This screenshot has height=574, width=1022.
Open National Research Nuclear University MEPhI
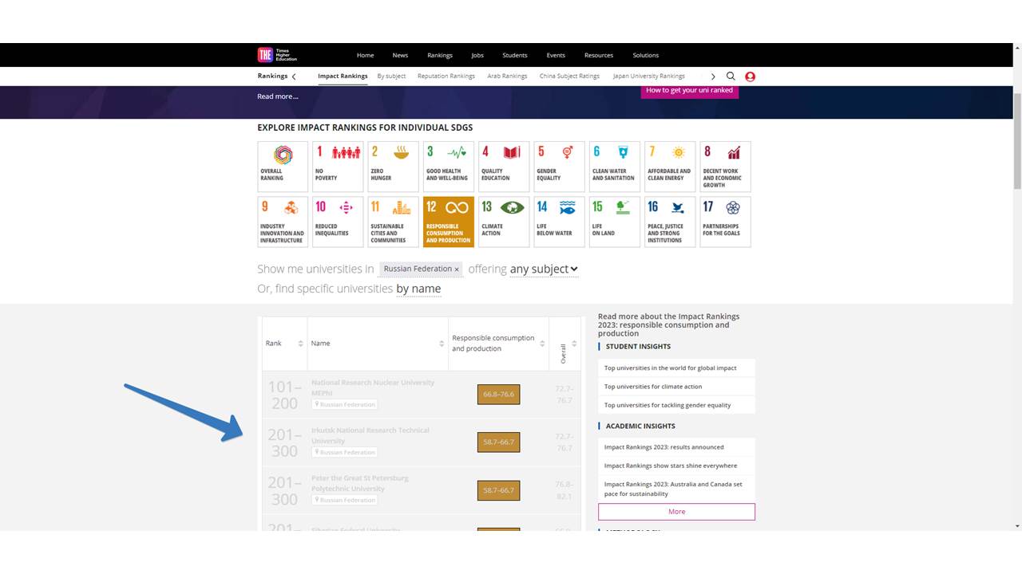pyautogui.click(x=373, y=387)
